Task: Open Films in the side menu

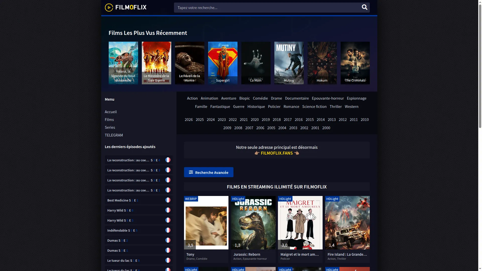Action: click(x=109, y=119)
